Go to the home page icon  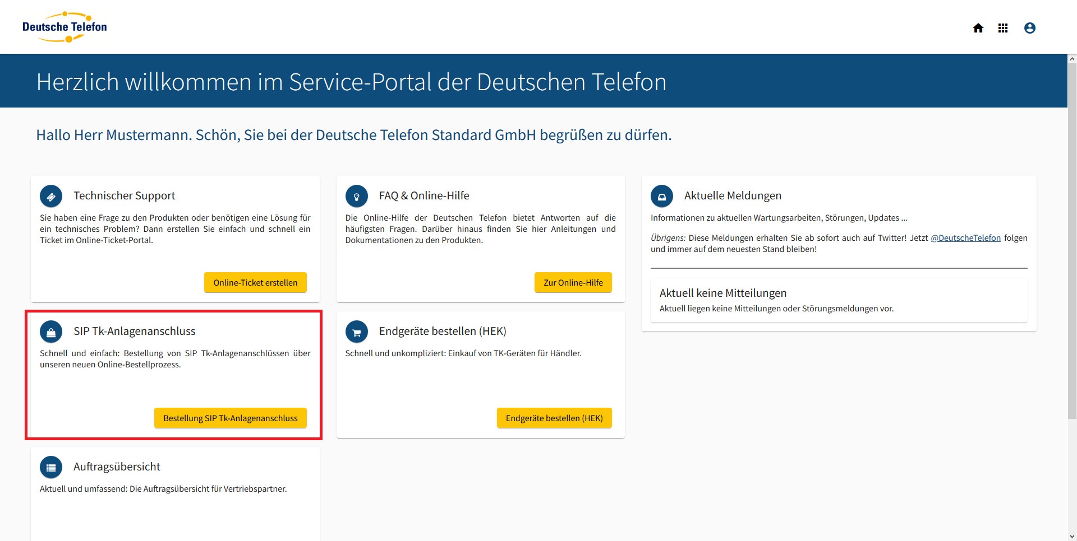978,28
